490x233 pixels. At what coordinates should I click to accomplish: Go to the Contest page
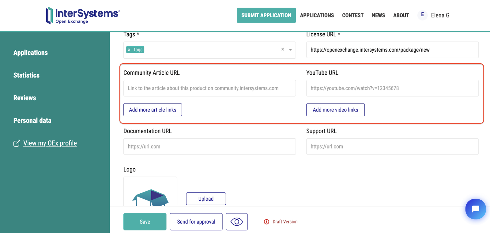point(352,15)
